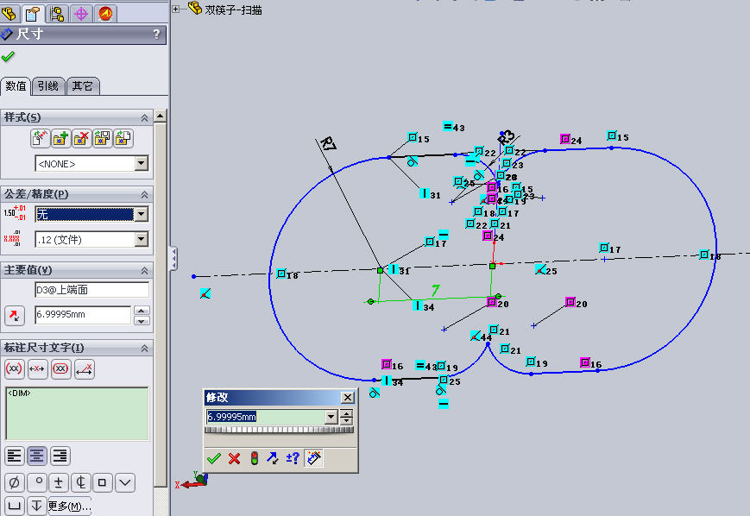Delete a dimension style icon
Image resolution: width=750 pixels, height=516 pixels.
(x=81, y=138)
